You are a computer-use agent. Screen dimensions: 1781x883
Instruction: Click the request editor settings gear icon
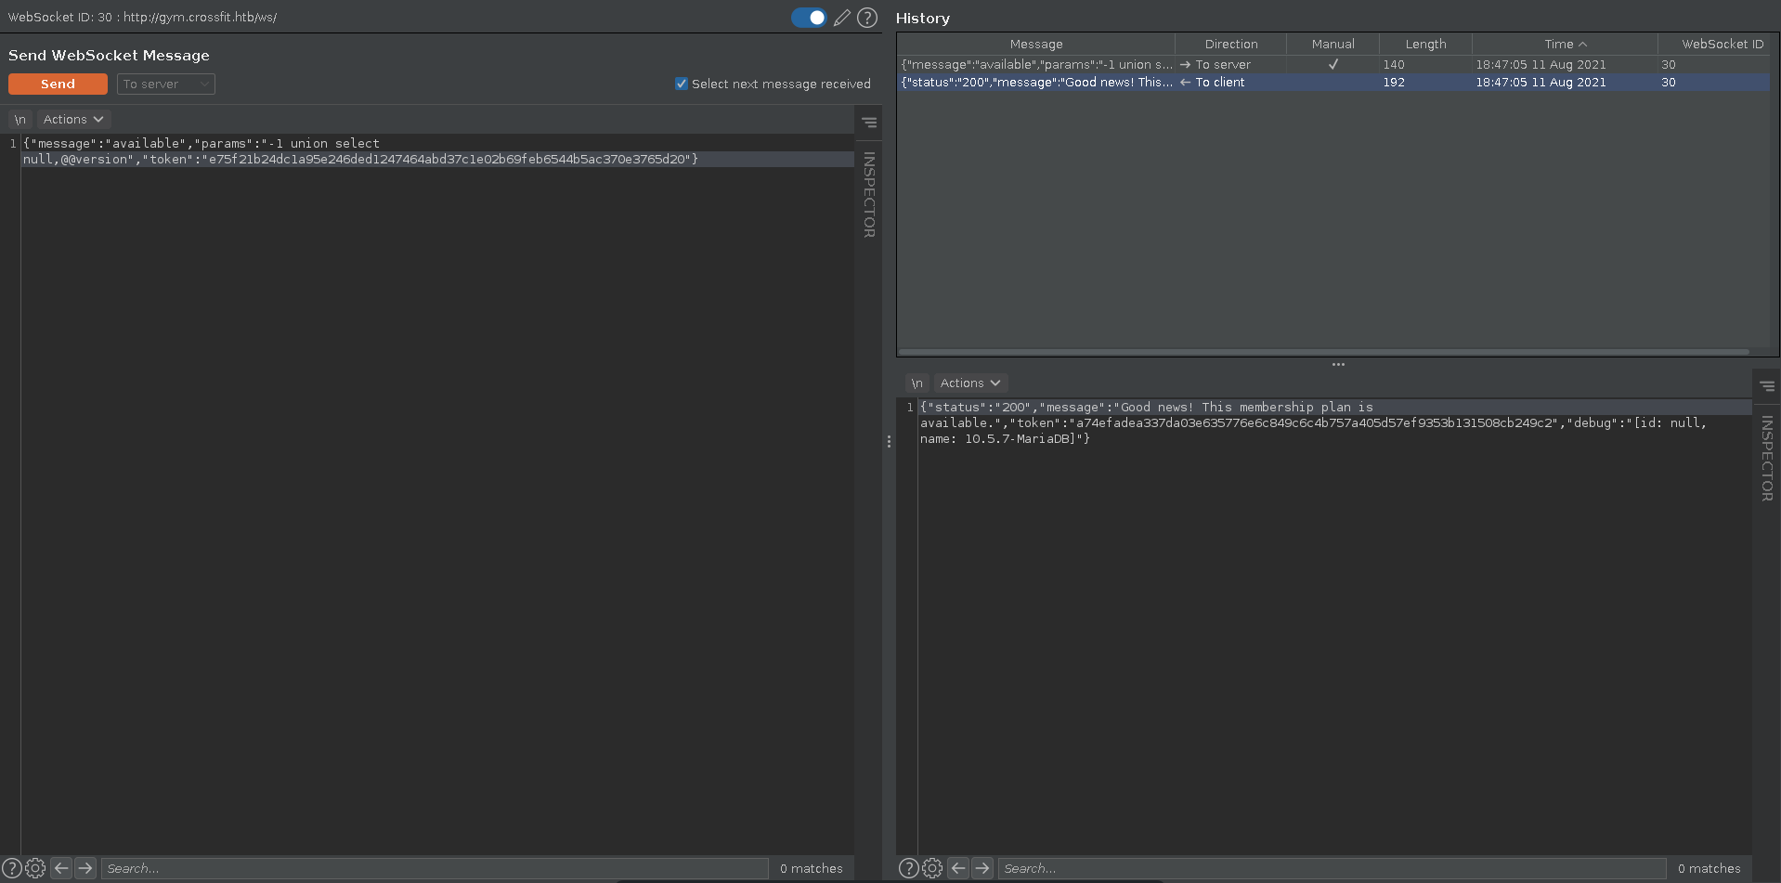(35, 868)
